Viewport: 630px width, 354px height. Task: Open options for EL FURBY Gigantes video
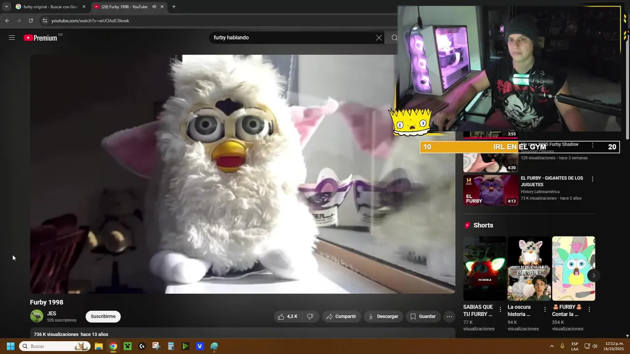(593, 179)
